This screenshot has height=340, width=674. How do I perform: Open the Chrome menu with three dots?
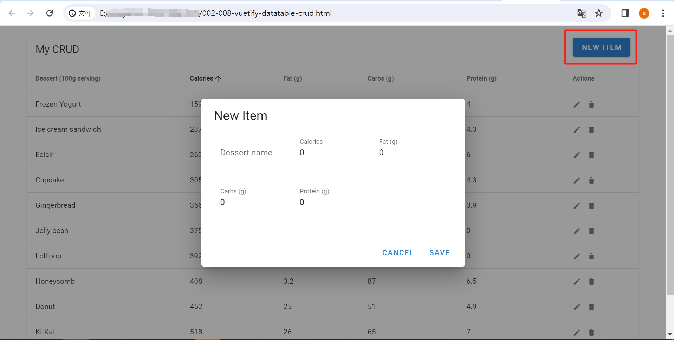[663, 13]
